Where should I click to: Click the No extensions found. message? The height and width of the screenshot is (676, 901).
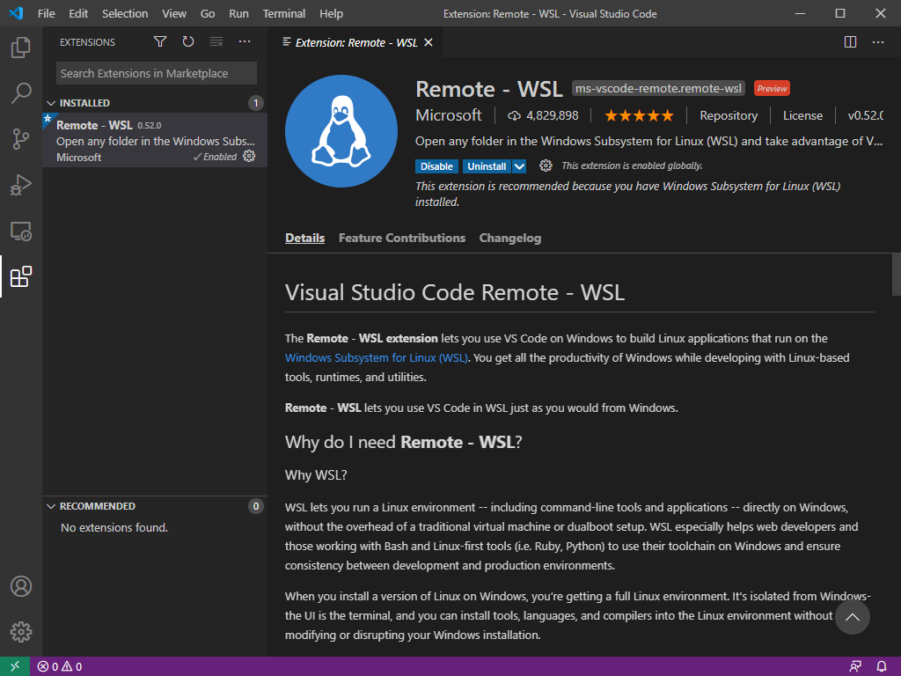point(114,528)
